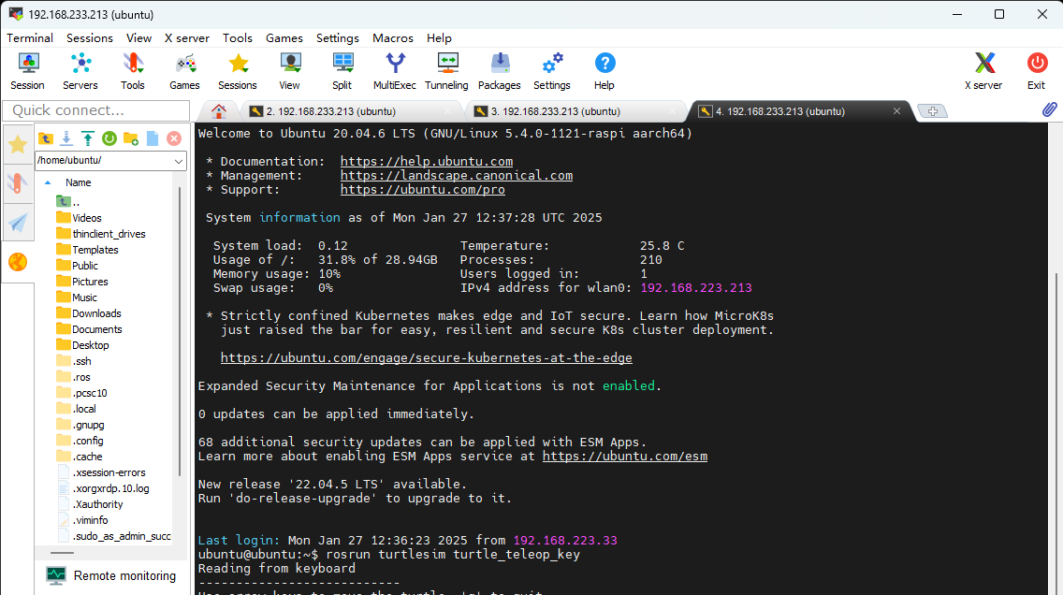1063x595 pixels.
Task: Toggle Remote monitoring
Action: (110, 575)
